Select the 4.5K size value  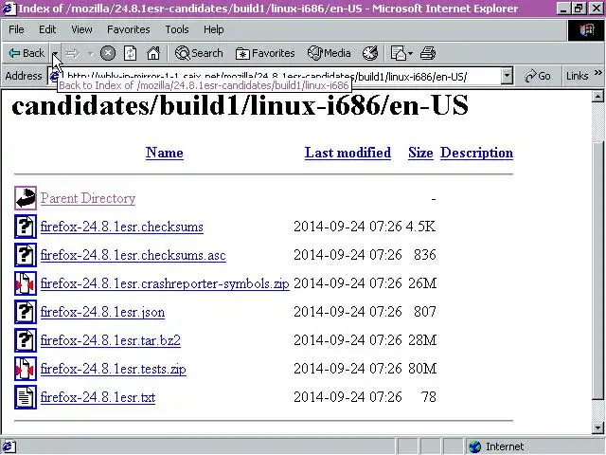420,227
